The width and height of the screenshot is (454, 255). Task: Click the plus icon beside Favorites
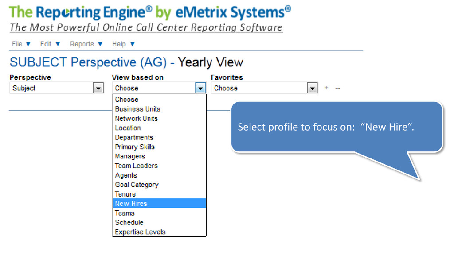coord(326,88)
